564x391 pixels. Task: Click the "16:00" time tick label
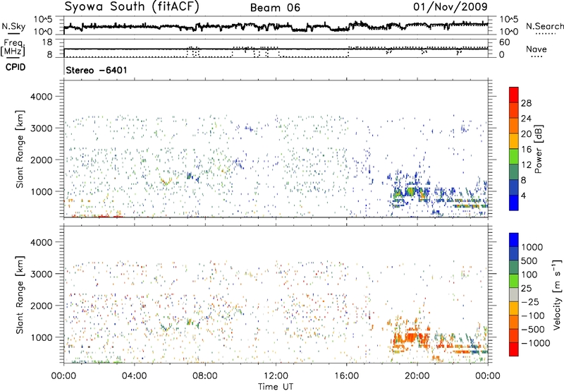pyautogui.click(x=346, y=376)
